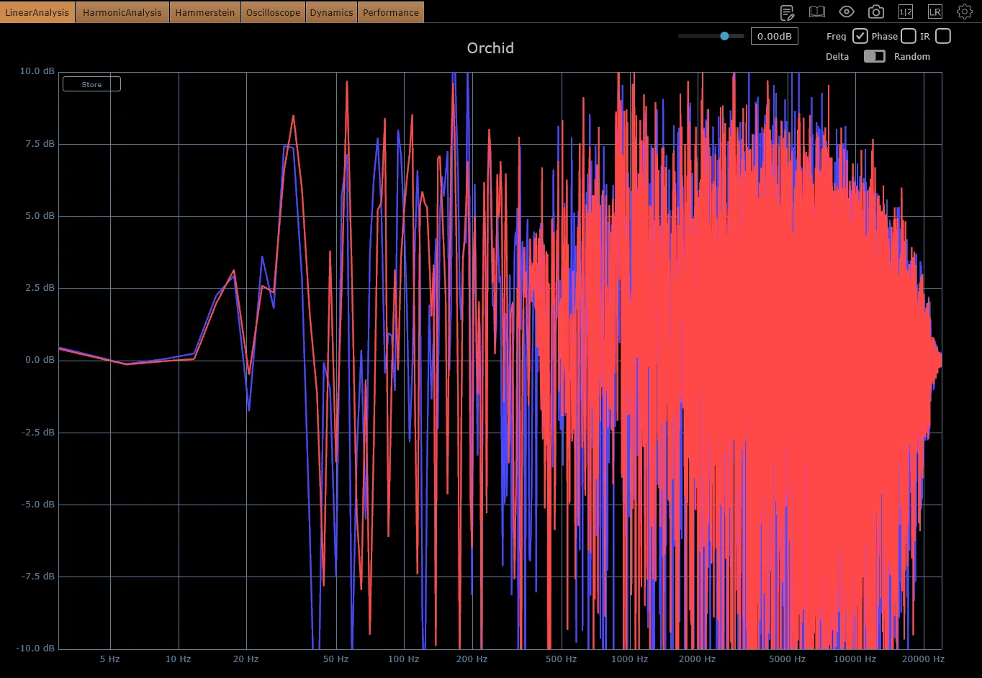Click the Orchid graph title
The width and height of the screenshot is (982, 678).
tap(490, 48)
